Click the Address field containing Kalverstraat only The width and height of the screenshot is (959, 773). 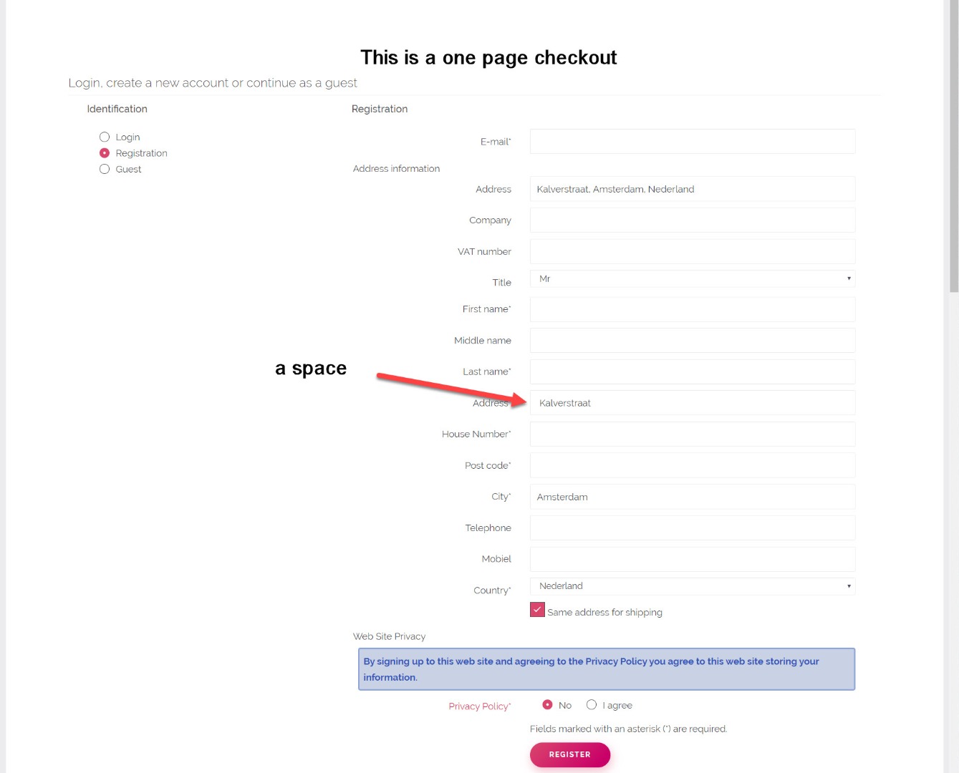692,403
